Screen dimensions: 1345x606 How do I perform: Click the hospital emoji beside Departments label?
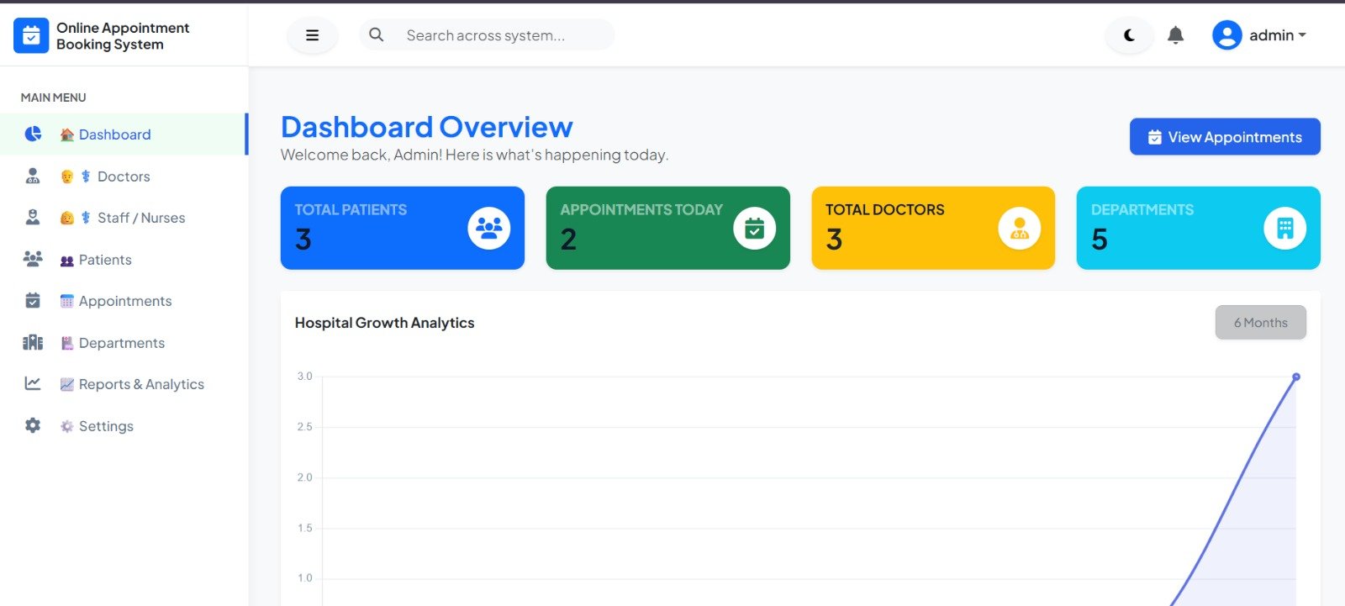click(x=67, y=343)
